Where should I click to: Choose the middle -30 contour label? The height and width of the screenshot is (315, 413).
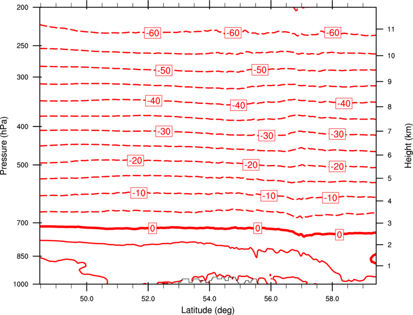(267, 136)
